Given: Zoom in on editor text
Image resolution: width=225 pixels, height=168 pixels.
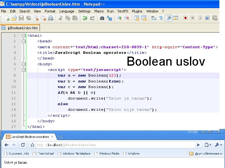Looking at the screenshot, I should point(119,18).
